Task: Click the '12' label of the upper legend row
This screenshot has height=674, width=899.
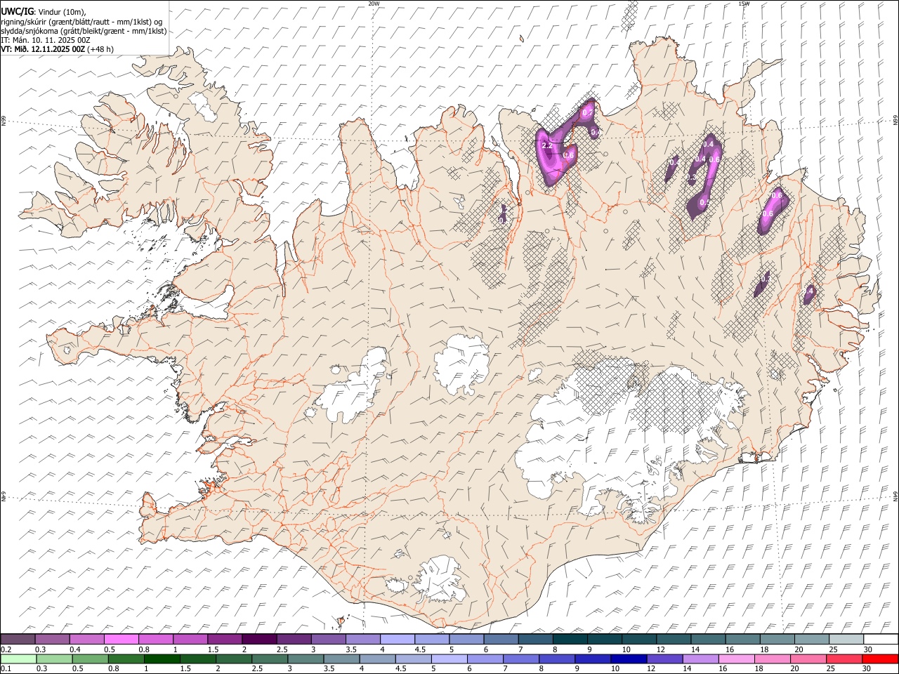Action: [660, 649]
